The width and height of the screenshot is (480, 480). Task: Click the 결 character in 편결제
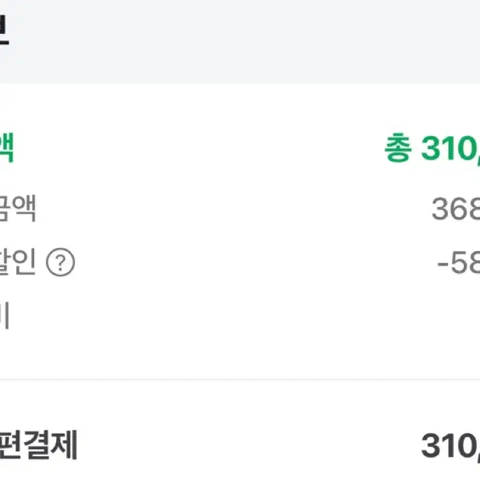(x=37, y=445)
